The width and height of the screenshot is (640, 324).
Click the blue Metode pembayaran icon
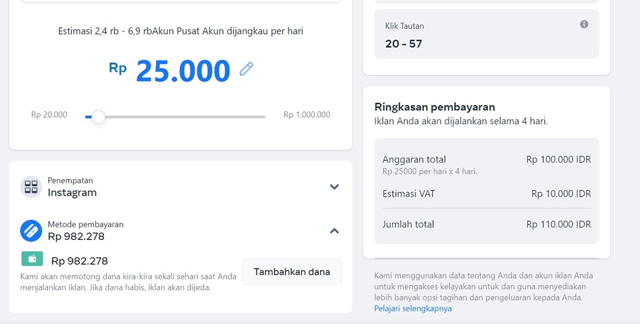click(x=31, y=231)
